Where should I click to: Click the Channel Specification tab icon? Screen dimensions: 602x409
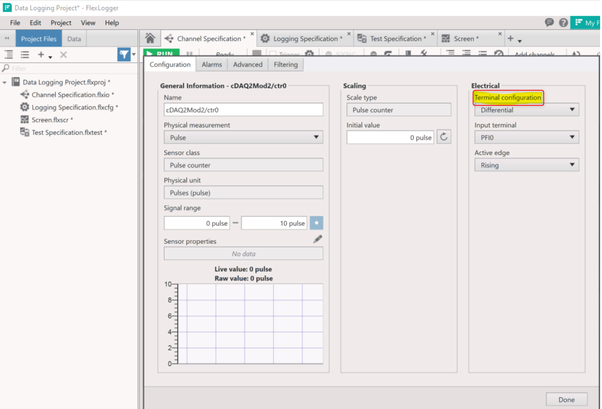tap(169, 38)
